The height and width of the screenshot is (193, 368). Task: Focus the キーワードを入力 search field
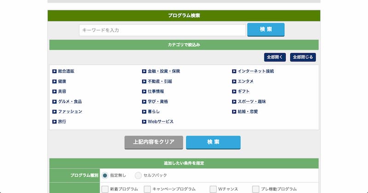[162, 30]
